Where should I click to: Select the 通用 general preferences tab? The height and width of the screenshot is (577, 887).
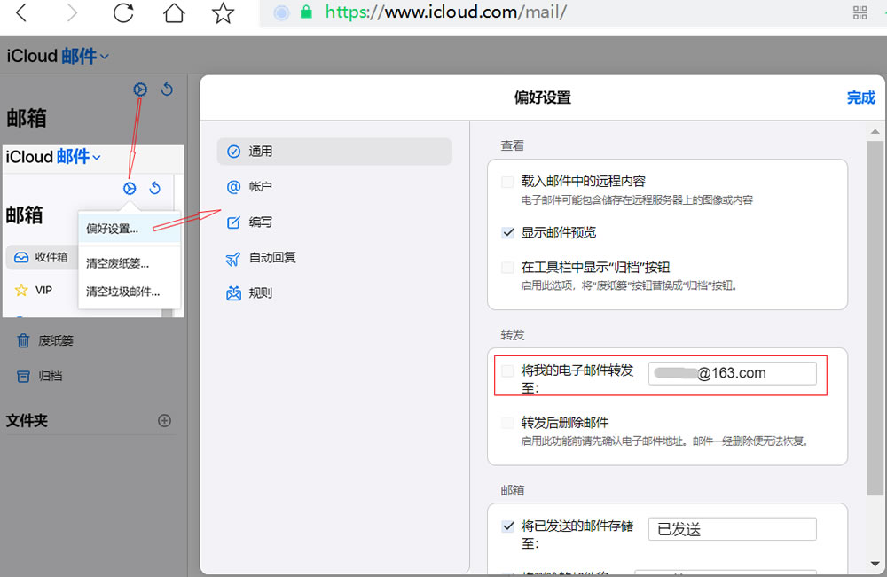334,152
